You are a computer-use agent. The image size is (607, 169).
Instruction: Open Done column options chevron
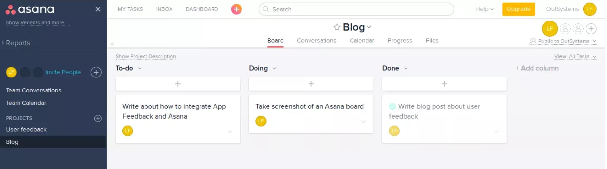tap(406, 68)
